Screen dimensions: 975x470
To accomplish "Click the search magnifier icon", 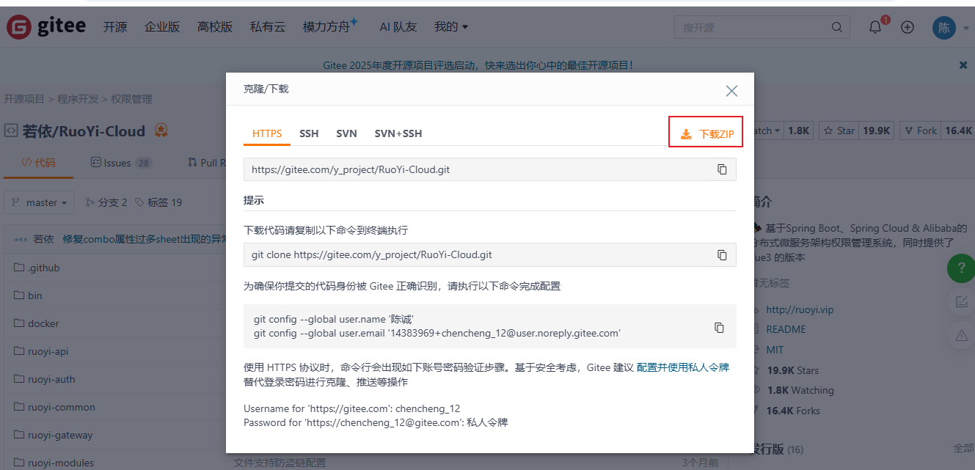I will 837,27.
